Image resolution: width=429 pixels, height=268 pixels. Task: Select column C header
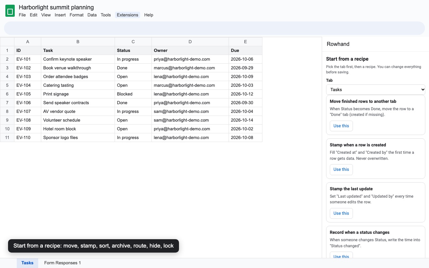(x=133, y=42)
